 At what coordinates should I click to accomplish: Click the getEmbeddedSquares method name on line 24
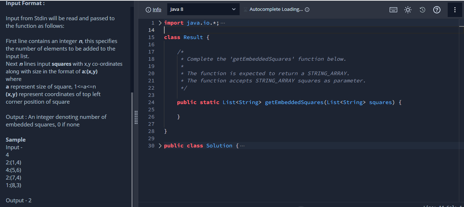[x=294, y=102]
